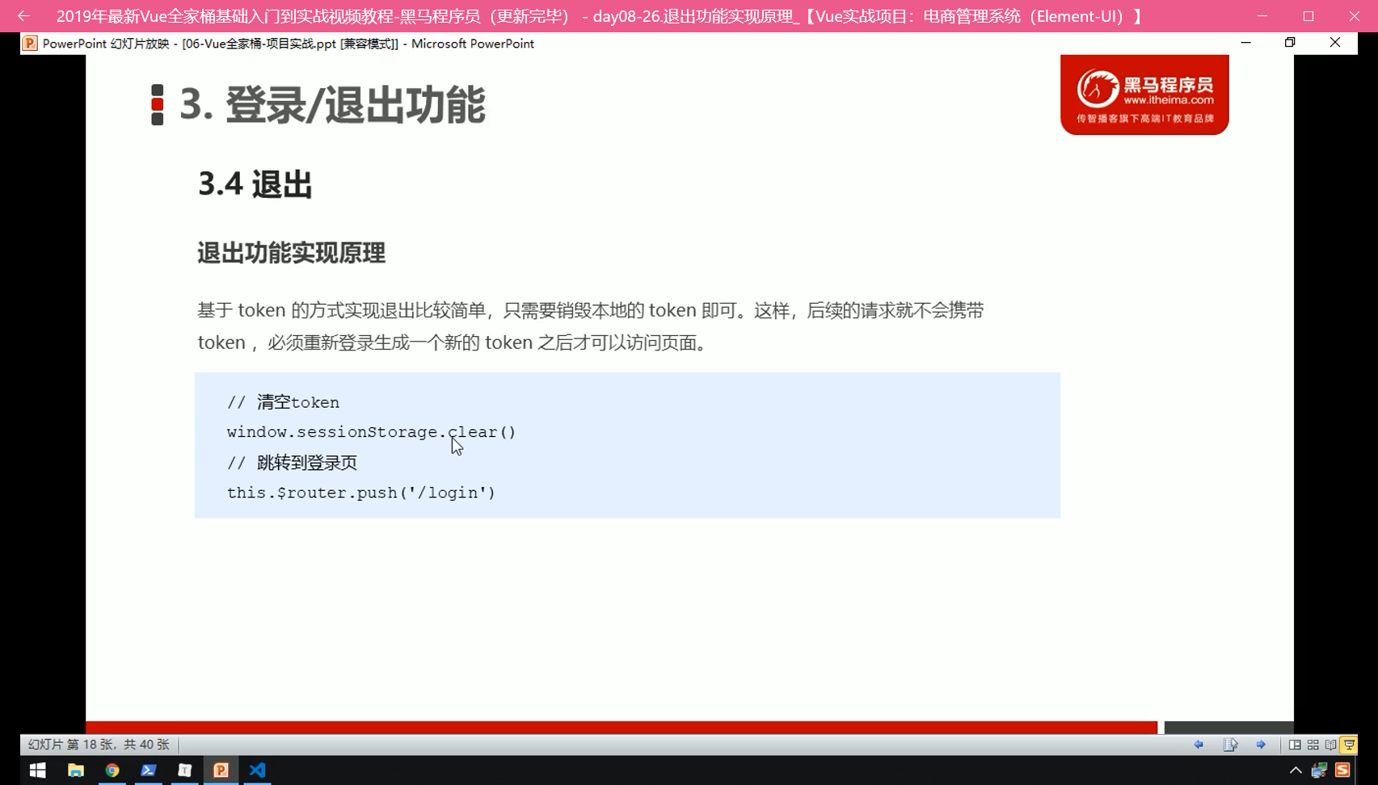The image size is (1378, 785).
Task: Expand the hidden system tray icons
Action: pos(1296,770)
